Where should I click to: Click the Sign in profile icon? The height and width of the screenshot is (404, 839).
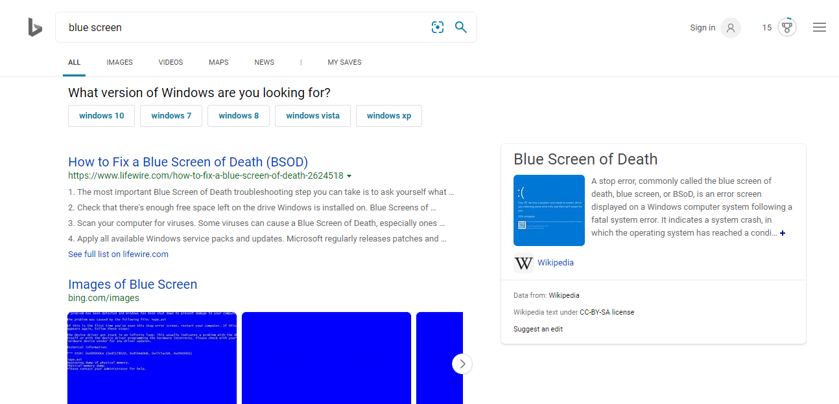(x=730, y=27)
